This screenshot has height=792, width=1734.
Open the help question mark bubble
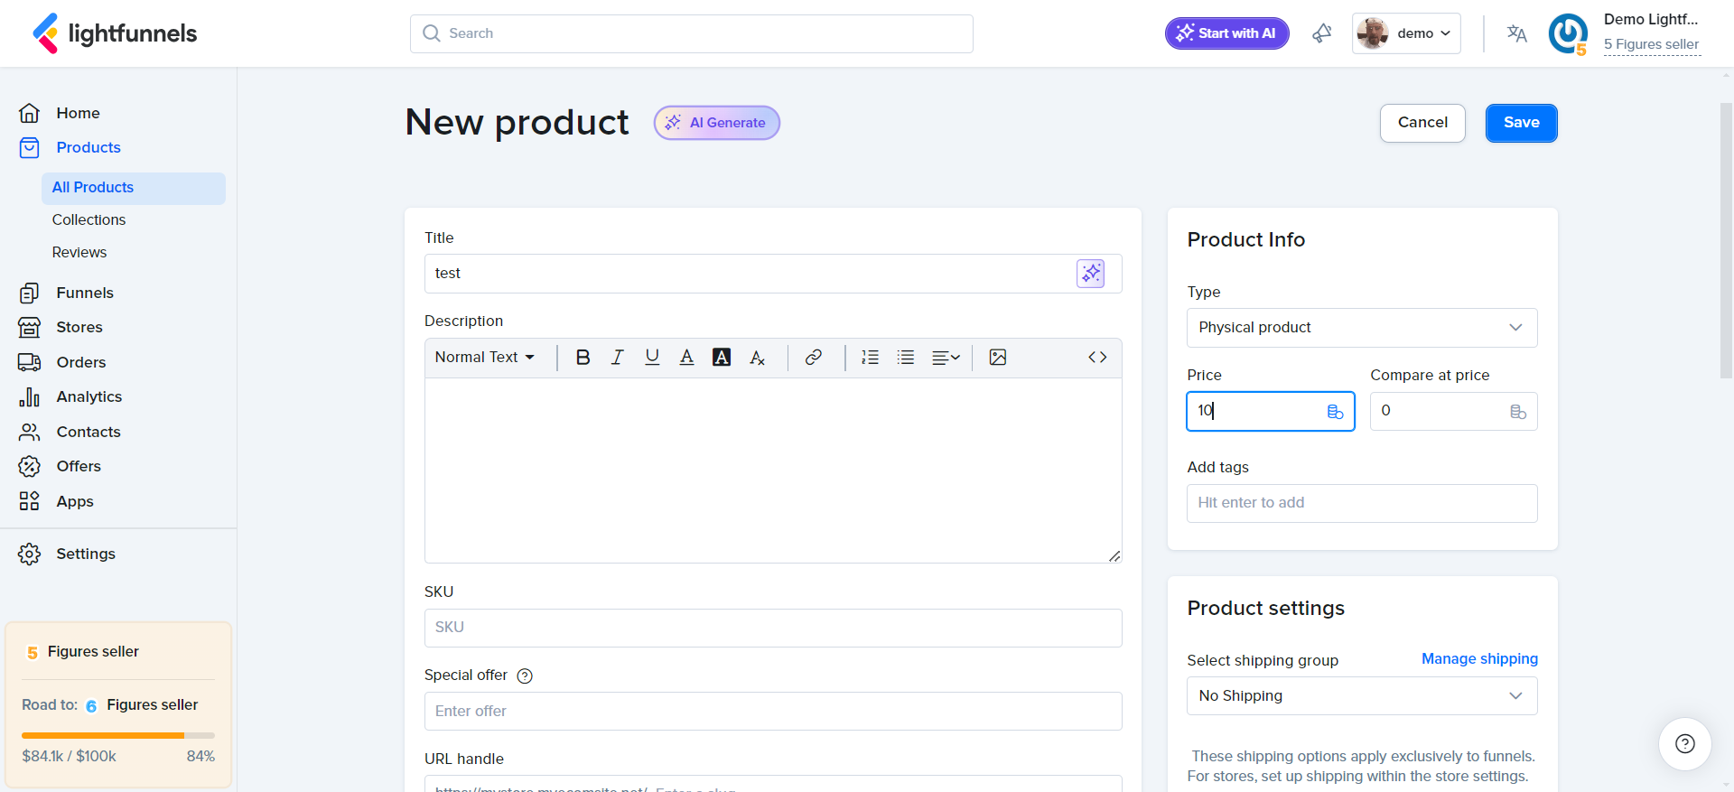(x=1685, y=744)
